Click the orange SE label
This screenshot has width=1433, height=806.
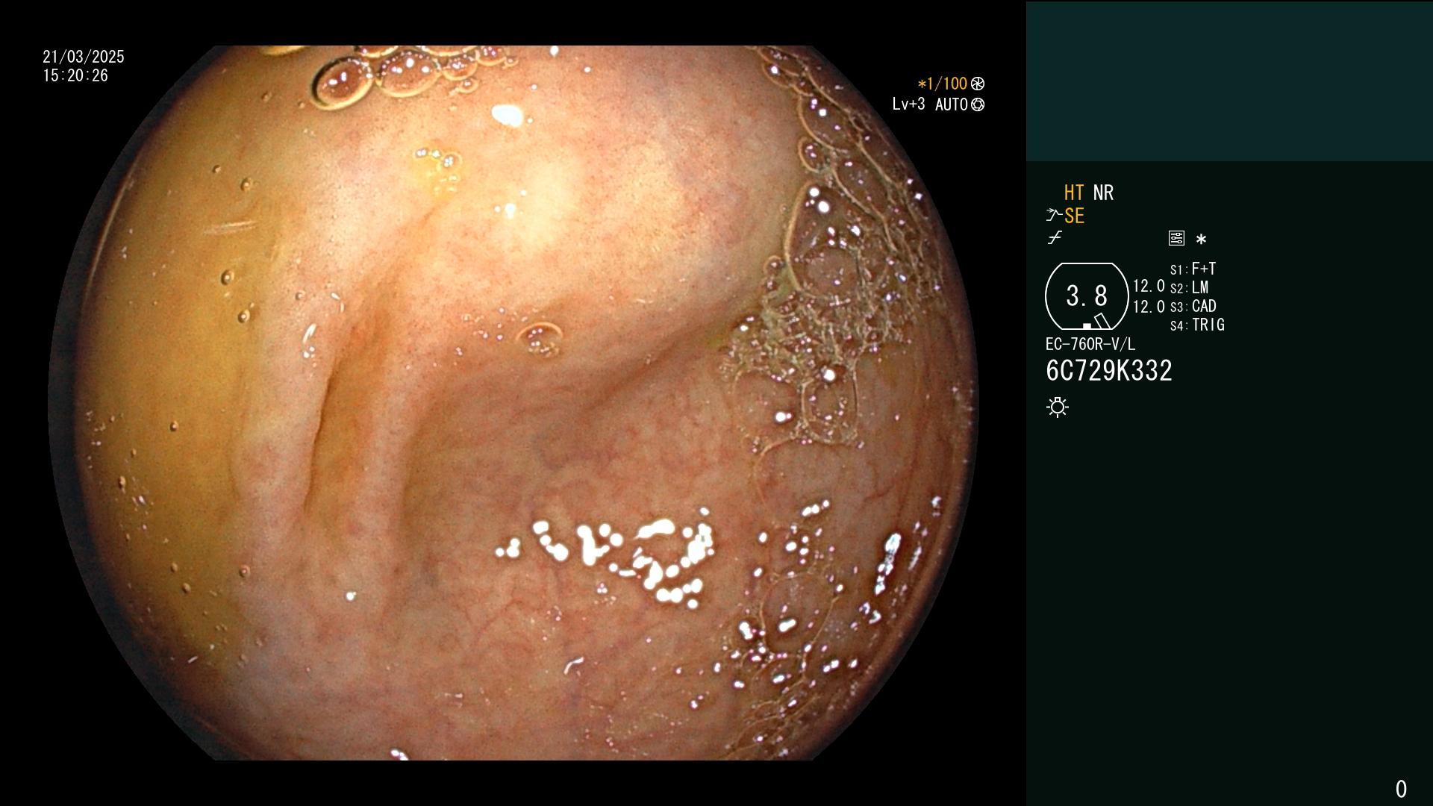click(1074, 216)
